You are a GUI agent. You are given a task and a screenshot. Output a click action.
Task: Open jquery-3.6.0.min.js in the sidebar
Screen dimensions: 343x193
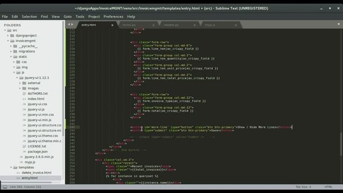coord(39,157)
